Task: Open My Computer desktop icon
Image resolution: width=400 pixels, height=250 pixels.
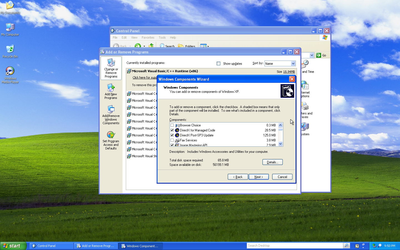Action: tap(10, 27)
